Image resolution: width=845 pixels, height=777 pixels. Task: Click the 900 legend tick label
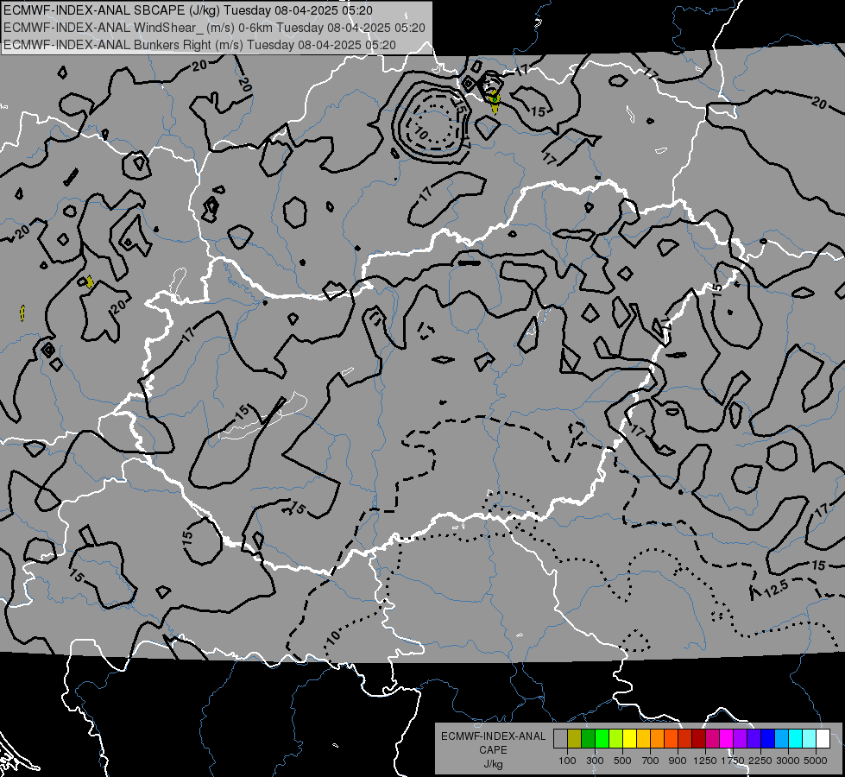[678, 761]
